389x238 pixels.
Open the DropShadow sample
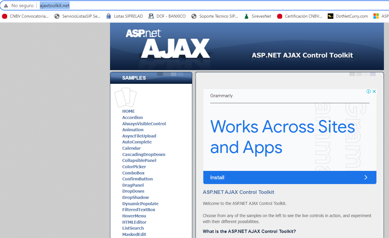pos(135,197)
